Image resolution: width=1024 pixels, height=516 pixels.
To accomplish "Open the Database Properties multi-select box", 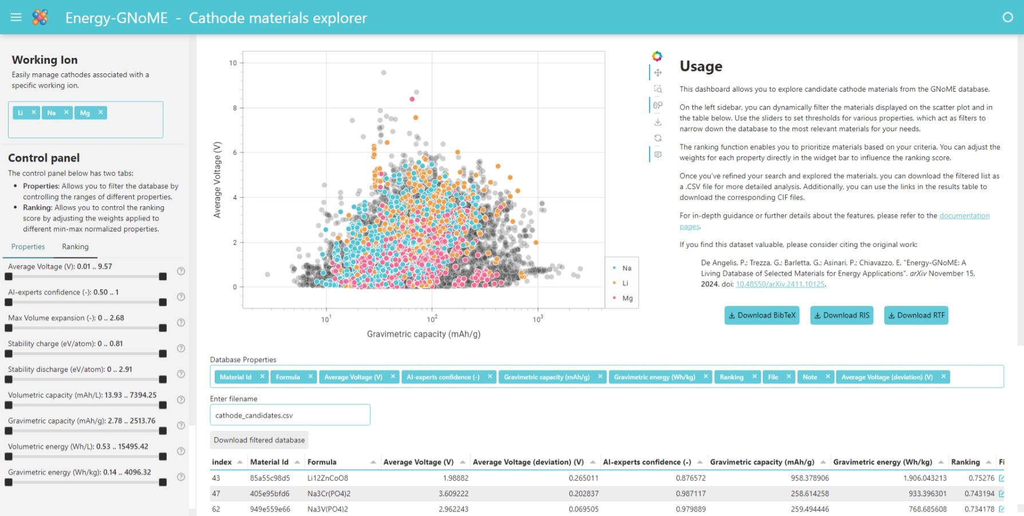I will [x=606, y=376].
